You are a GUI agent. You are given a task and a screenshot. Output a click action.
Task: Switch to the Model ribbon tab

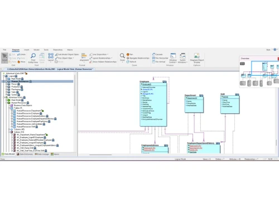(x=36, y=50)
